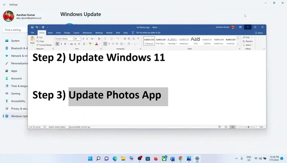Toggle Align Left paragraph alignment

pyautogui.click(x=105, y=44)
